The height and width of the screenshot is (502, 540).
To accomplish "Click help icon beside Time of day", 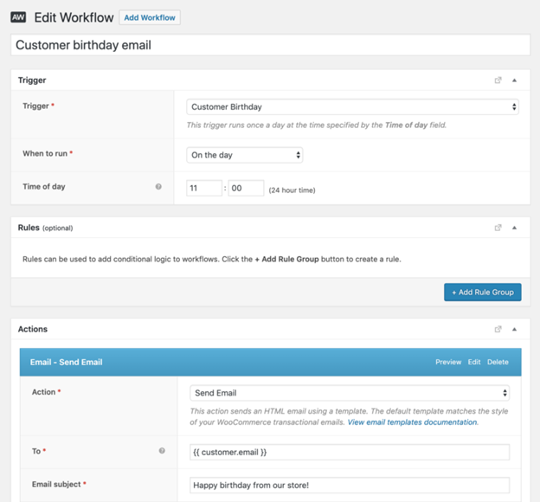I will point(158,187).
